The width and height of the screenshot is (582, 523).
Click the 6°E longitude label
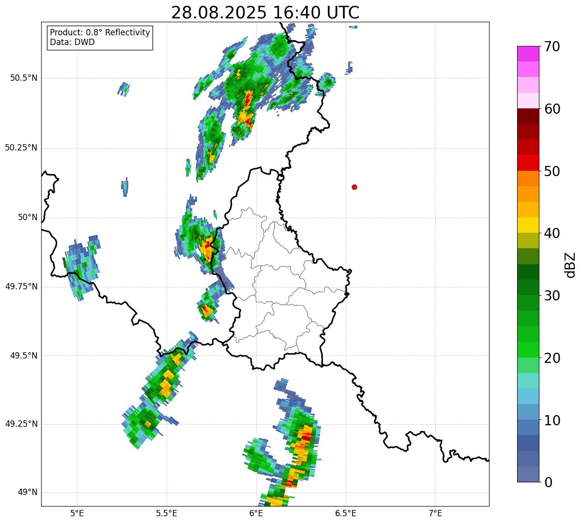coord(256,513)
